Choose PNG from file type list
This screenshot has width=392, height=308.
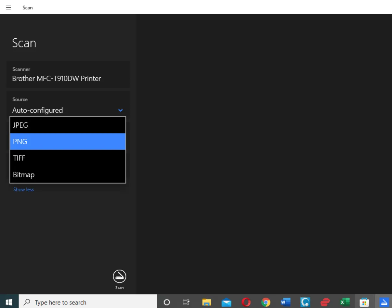click(x=68, y=142)
